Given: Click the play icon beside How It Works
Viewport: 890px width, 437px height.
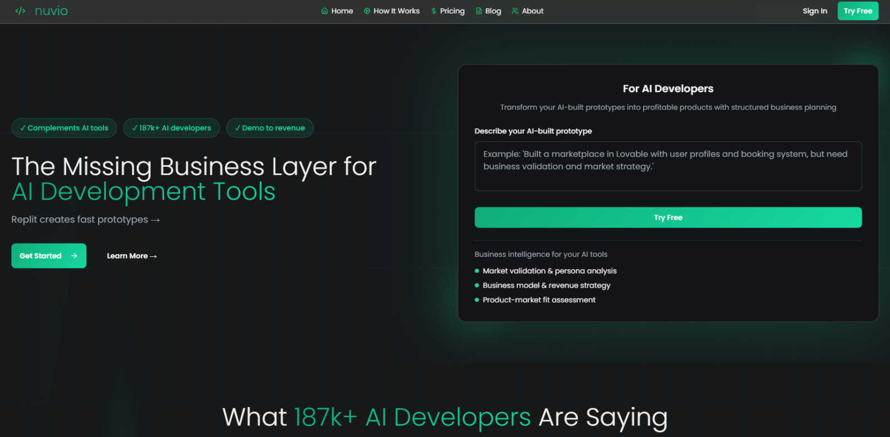Looking at the screenshot, I should click(367, 11).
